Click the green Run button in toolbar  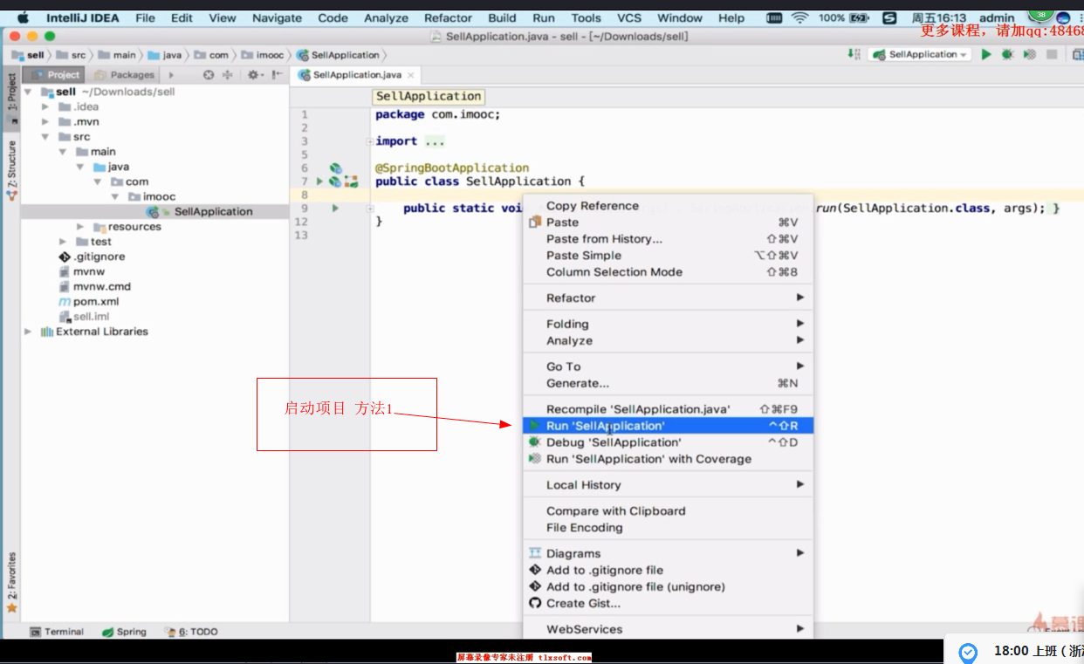pos(985,54)
